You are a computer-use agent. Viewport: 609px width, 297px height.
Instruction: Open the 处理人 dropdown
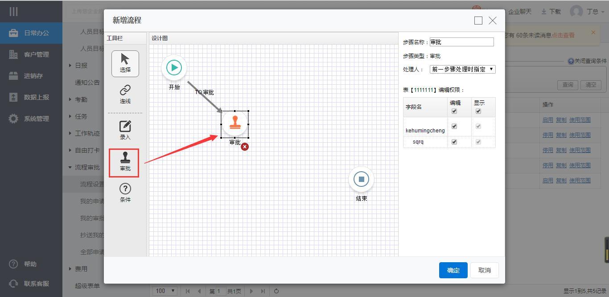(462, 69)
